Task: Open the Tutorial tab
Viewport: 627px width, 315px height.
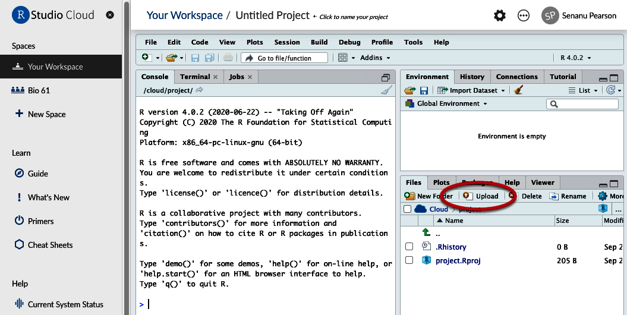Action: point(563,77)
